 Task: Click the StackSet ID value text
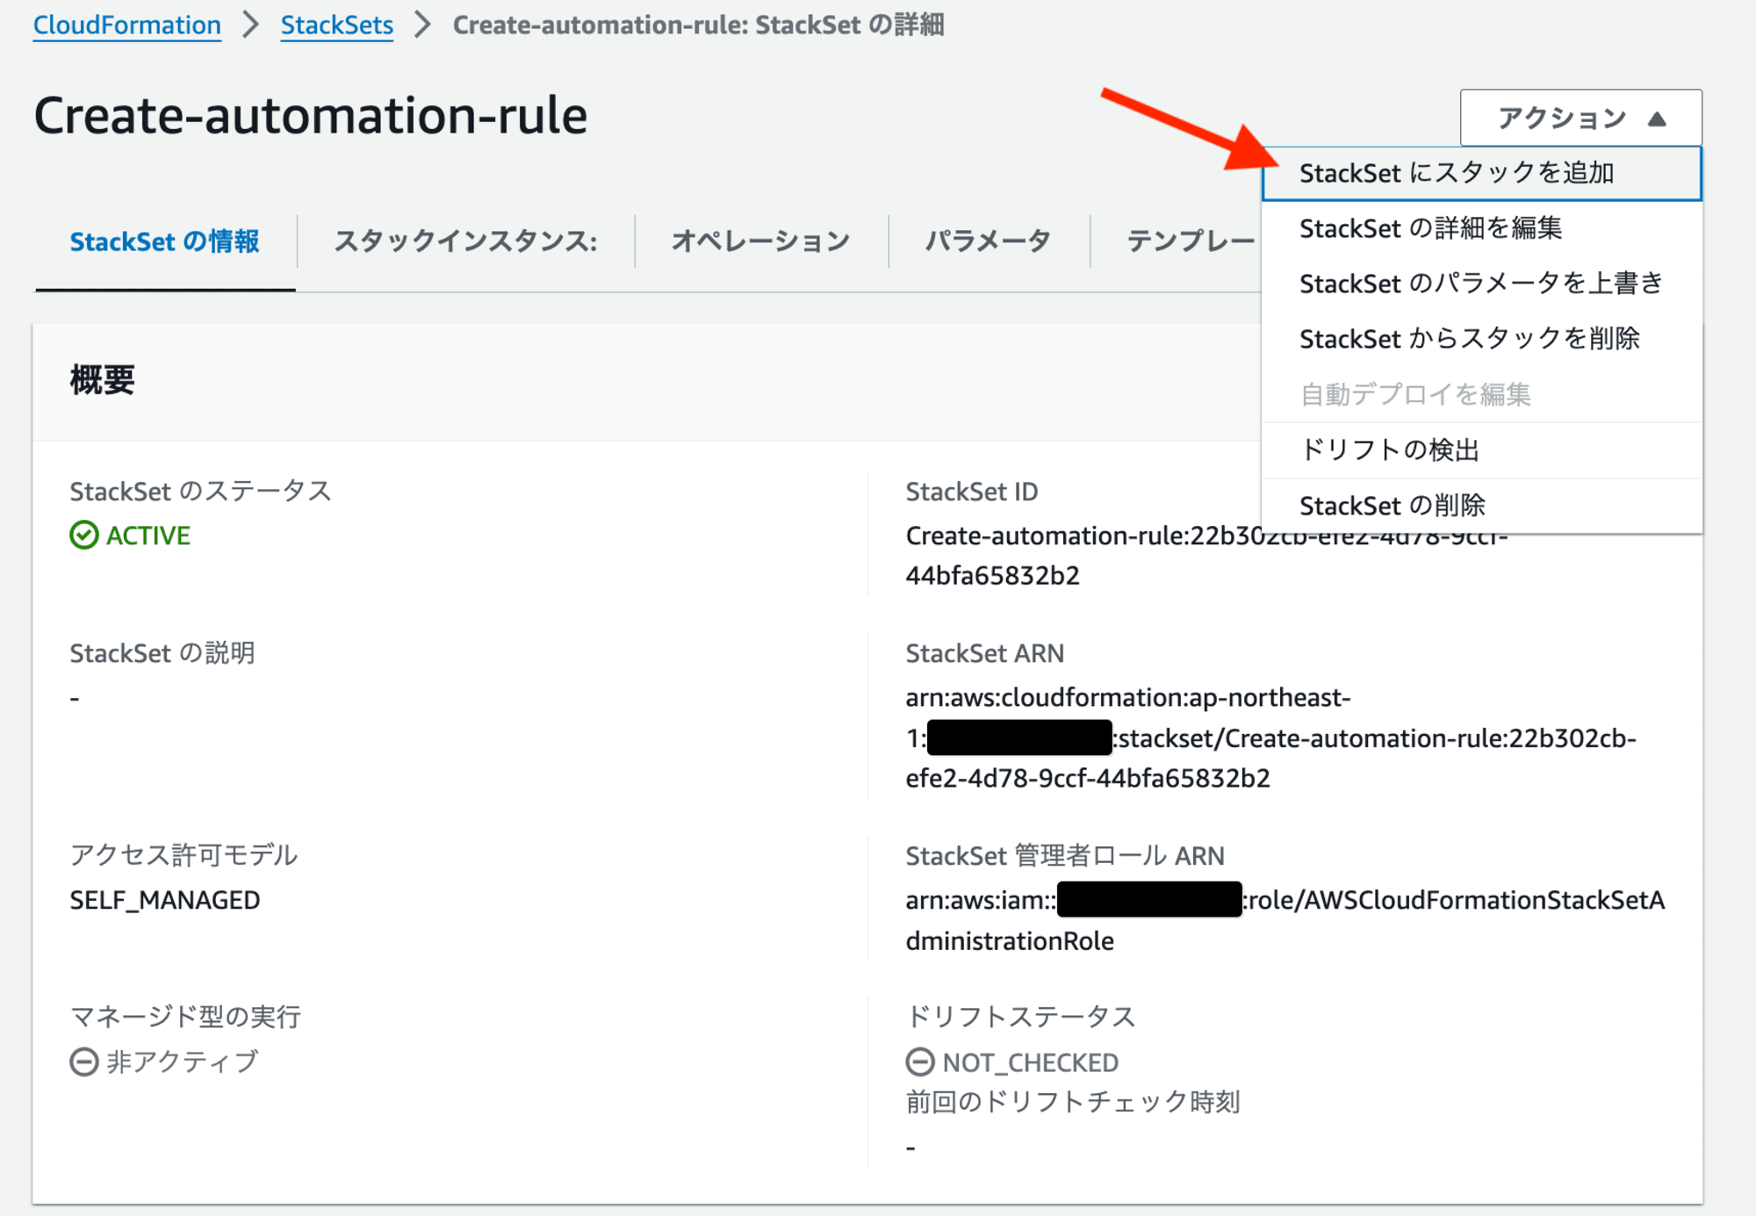[1206, 556]
